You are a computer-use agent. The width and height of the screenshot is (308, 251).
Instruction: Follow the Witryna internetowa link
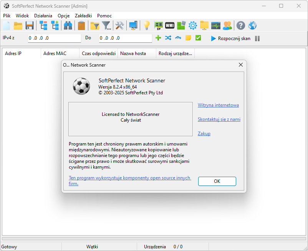218,105
